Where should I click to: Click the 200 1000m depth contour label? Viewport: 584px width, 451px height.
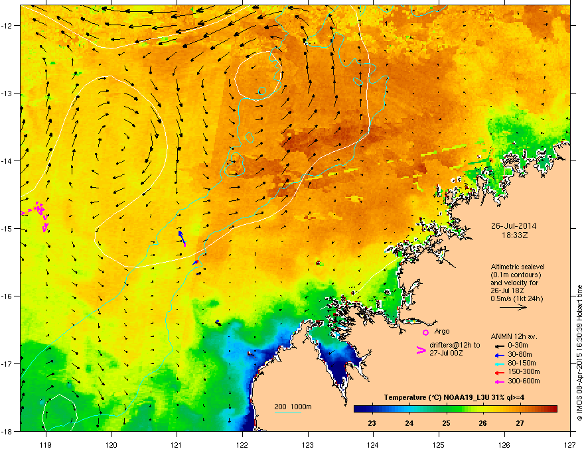[293, 407]
